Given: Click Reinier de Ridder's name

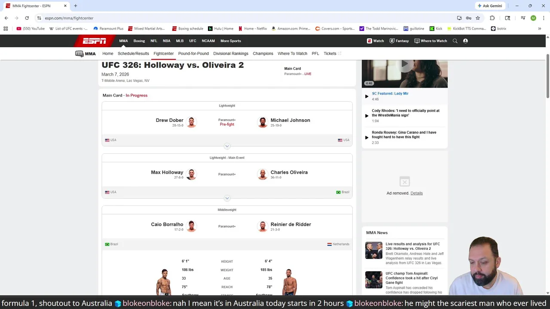Looking at the screenshot, I should [291, 224].
